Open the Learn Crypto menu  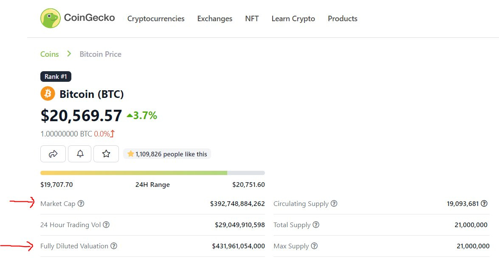pos(293,19)
